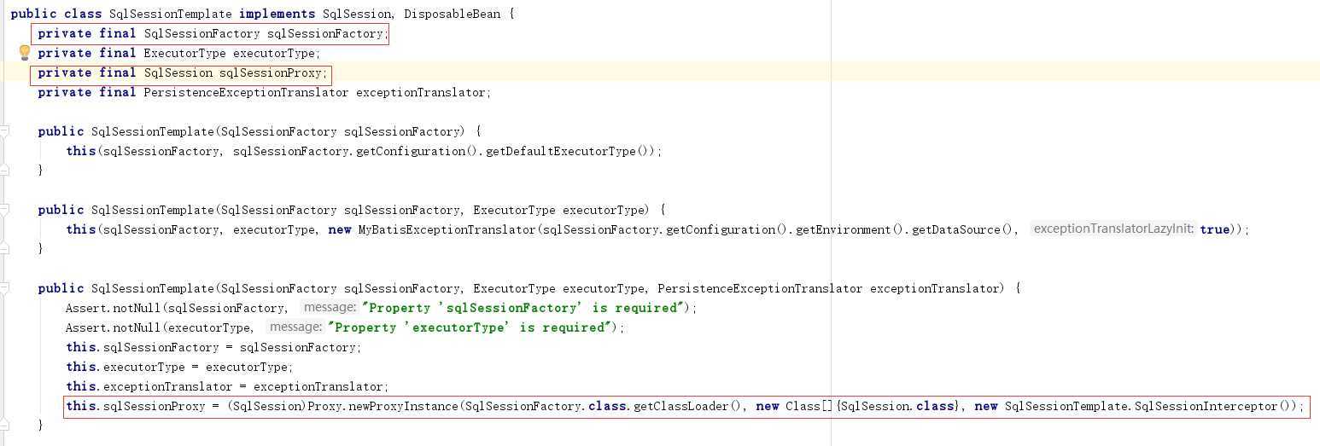Click getDefaultExecutorType() method call
This screenshot has width=1320, height=446.
(569, 152)
